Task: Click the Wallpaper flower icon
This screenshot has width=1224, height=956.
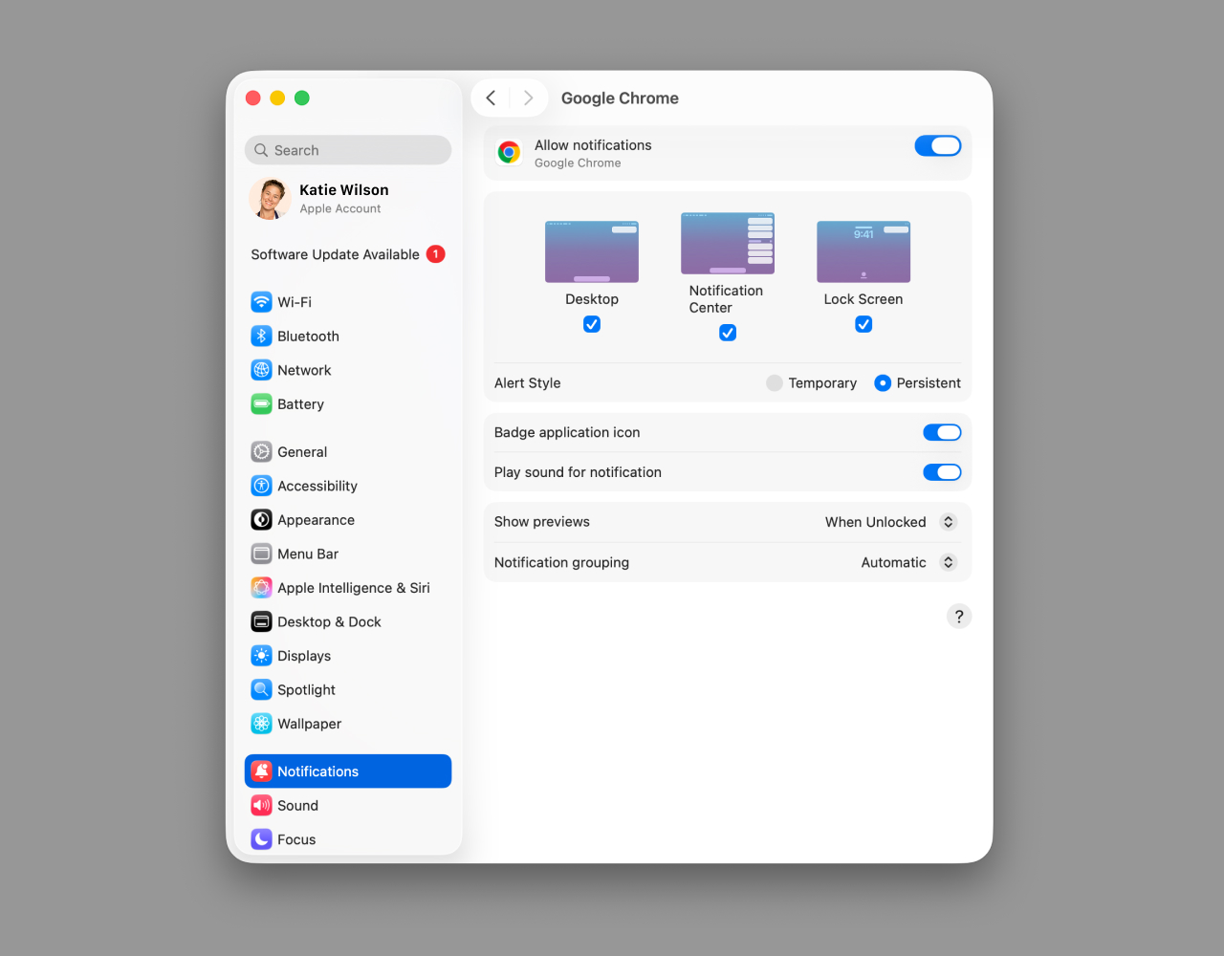Action: coord(261,724)
